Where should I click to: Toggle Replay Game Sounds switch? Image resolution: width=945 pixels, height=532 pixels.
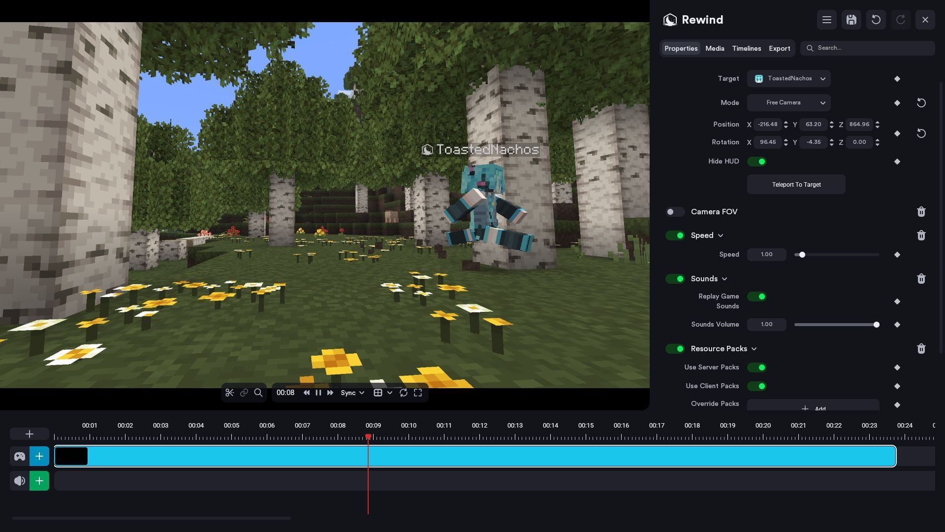pos(757,297)
